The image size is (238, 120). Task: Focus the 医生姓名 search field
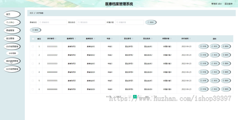[91, 22]
